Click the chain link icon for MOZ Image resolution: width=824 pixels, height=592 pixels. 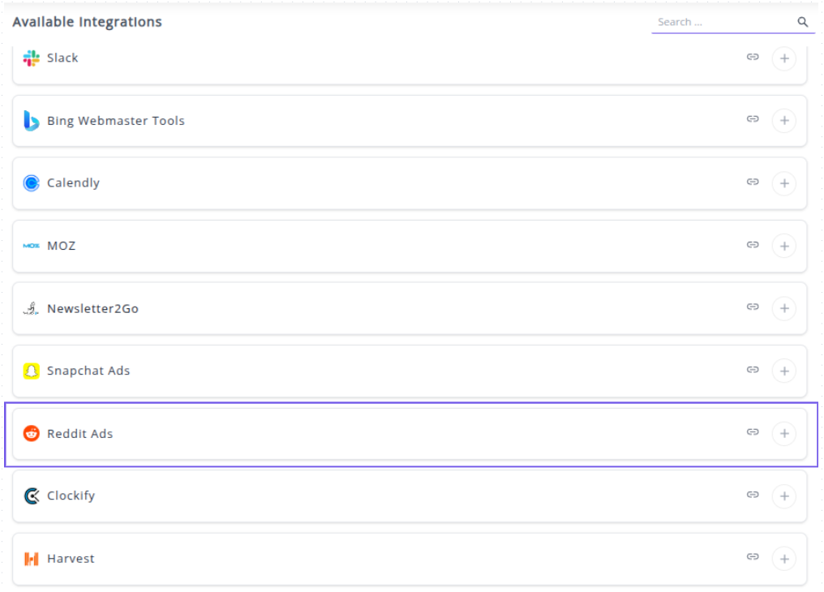753,244
